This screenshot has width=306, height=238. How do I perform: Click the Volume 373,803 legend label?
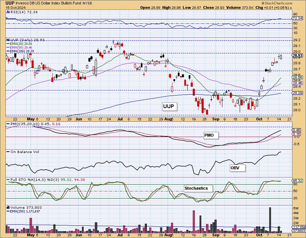(26, 207)
